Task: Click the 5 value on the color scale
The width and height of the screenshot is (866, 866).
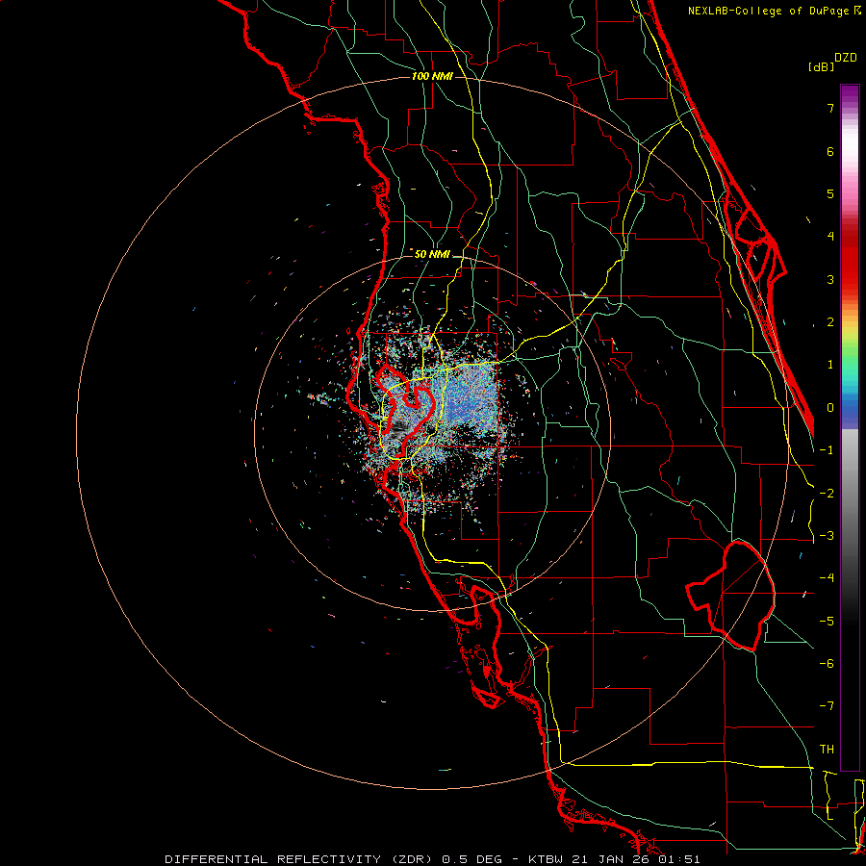Action: [830, 193]
